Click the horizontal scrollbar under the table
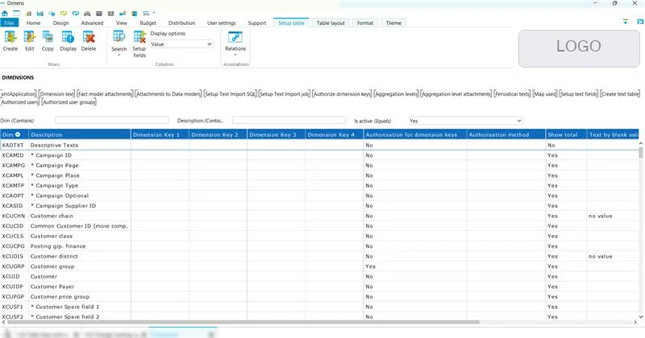Viewport: 645px width, 338px height. click(243, 323)
